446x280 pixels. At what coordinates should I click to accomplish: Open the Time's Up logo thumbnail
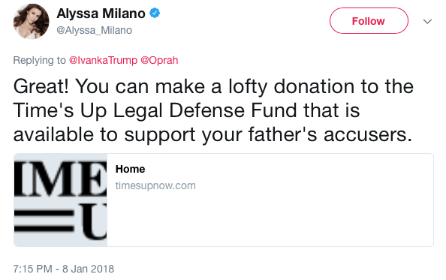[61, 200]
